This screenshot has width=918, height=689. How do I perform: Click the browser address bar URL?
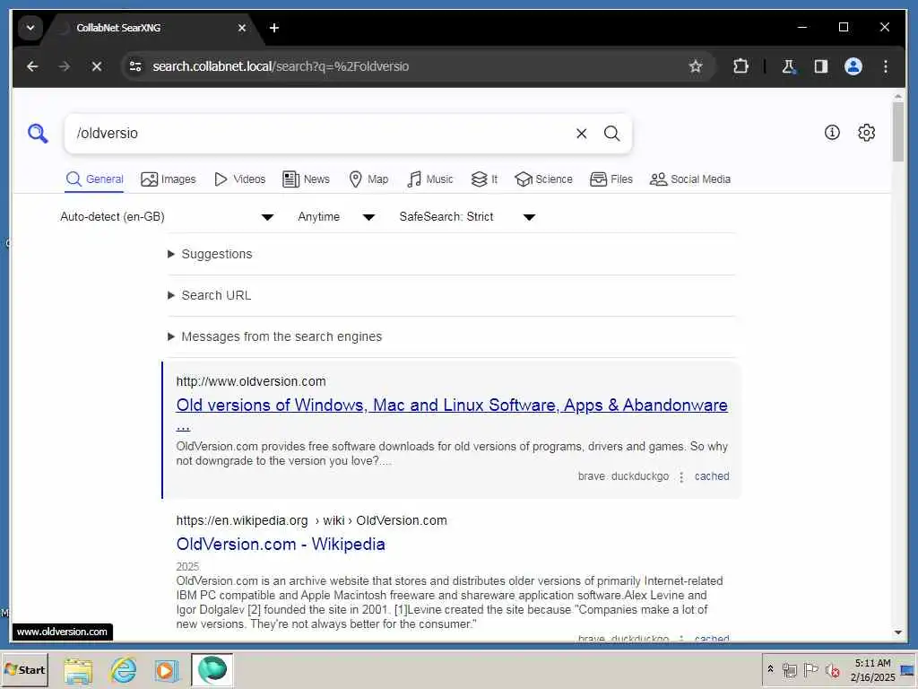tap(281, 66)
